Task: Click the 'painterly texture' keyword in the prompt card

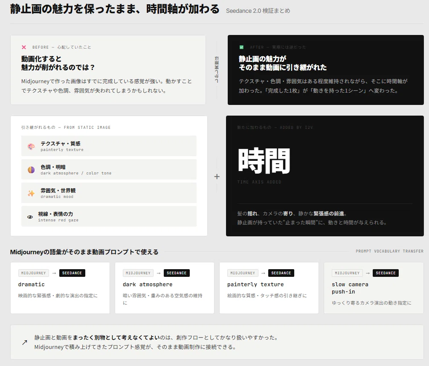Action: (x=255, y=285)
